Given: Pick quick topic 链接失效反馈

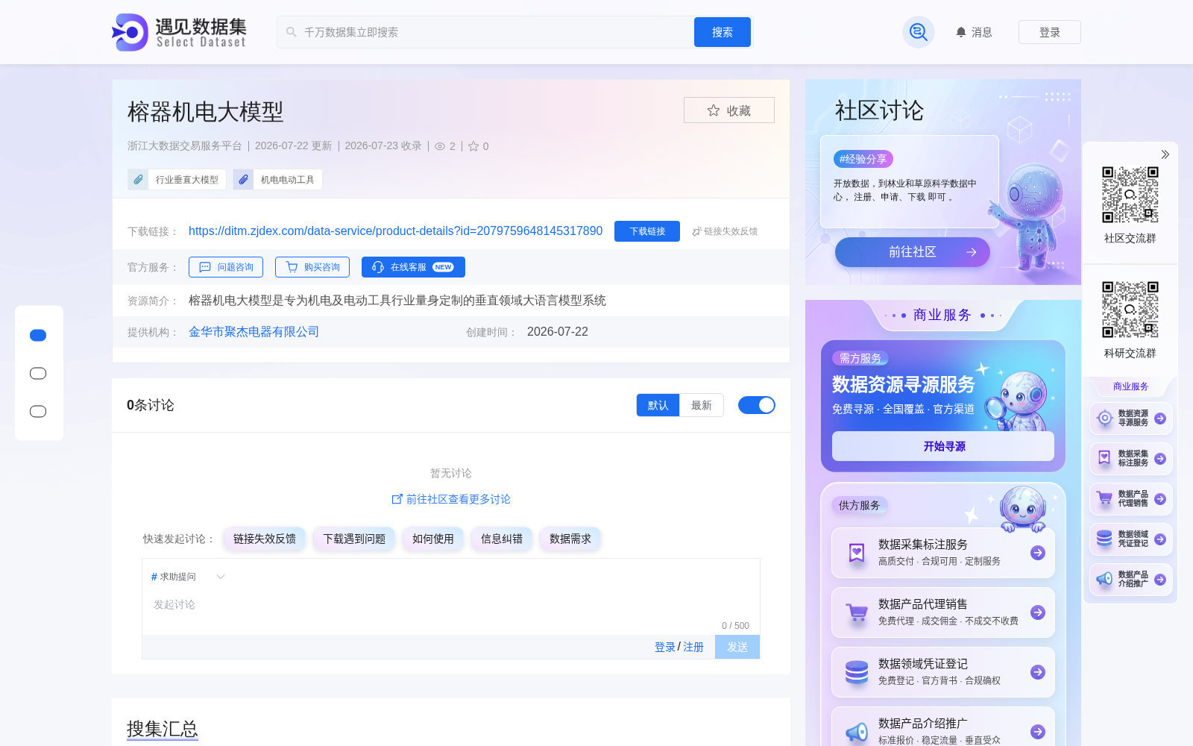Looking at the screenshot, I should click(x=265, y=539).
